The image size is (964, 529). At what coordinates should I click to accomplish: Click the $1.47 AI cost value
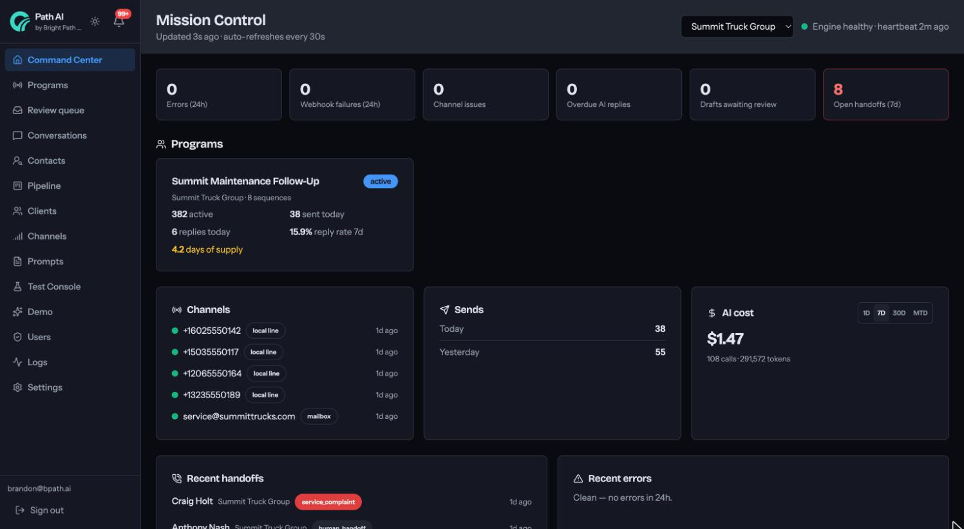click(725, 339)
